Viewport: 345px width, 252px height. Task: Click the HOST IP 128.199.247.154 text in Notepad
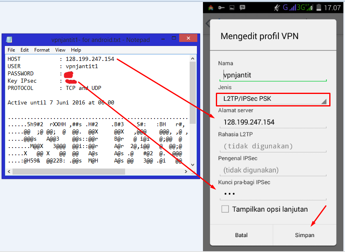pyautogui.click(x=90, y=59)
